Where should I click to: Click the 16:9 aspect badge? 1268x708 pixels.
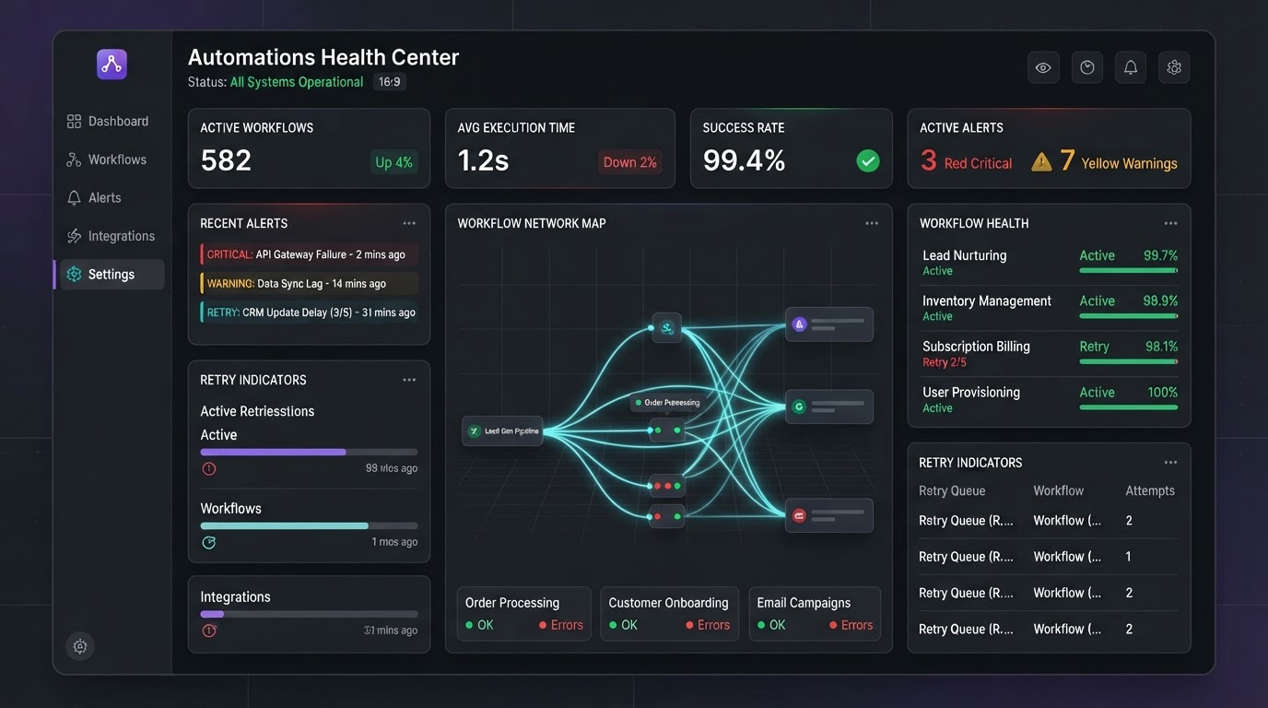click(x=390, y=82)
